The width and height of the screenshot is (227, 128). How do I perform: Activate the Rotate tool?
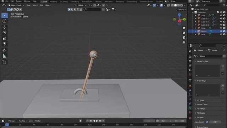click(x=4, y=33)
